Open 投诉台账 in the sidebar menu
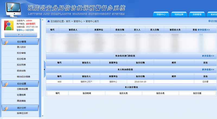Image resolution: width=217 pixels, height=119 pixels. pyautogui.click(x=21, y=71)
